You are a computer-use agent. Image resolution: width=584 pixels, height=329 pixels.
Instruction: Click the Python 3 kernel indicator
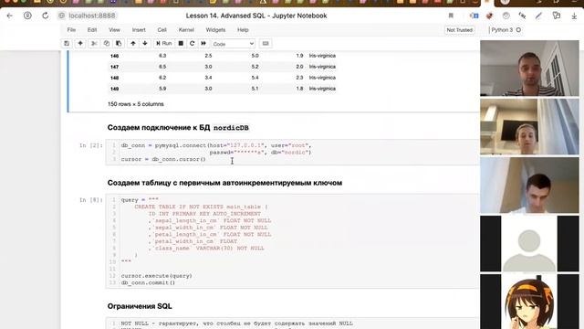(506, 30)
